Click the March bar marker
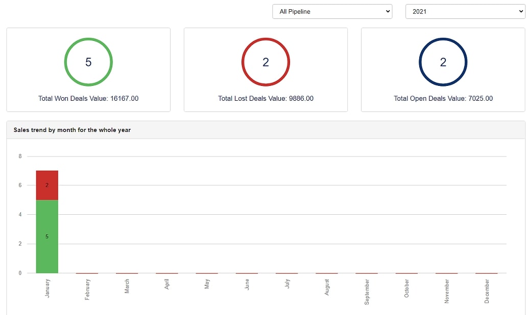This screenshot has width=528, height=315. 127,273
